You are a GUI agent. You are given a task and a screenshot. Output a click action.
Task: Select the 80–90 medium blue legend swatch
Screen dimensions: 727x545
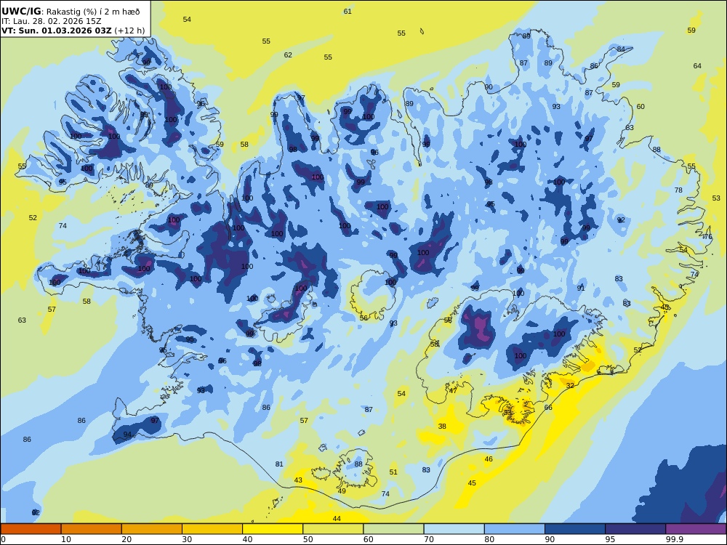pos(515,529)
